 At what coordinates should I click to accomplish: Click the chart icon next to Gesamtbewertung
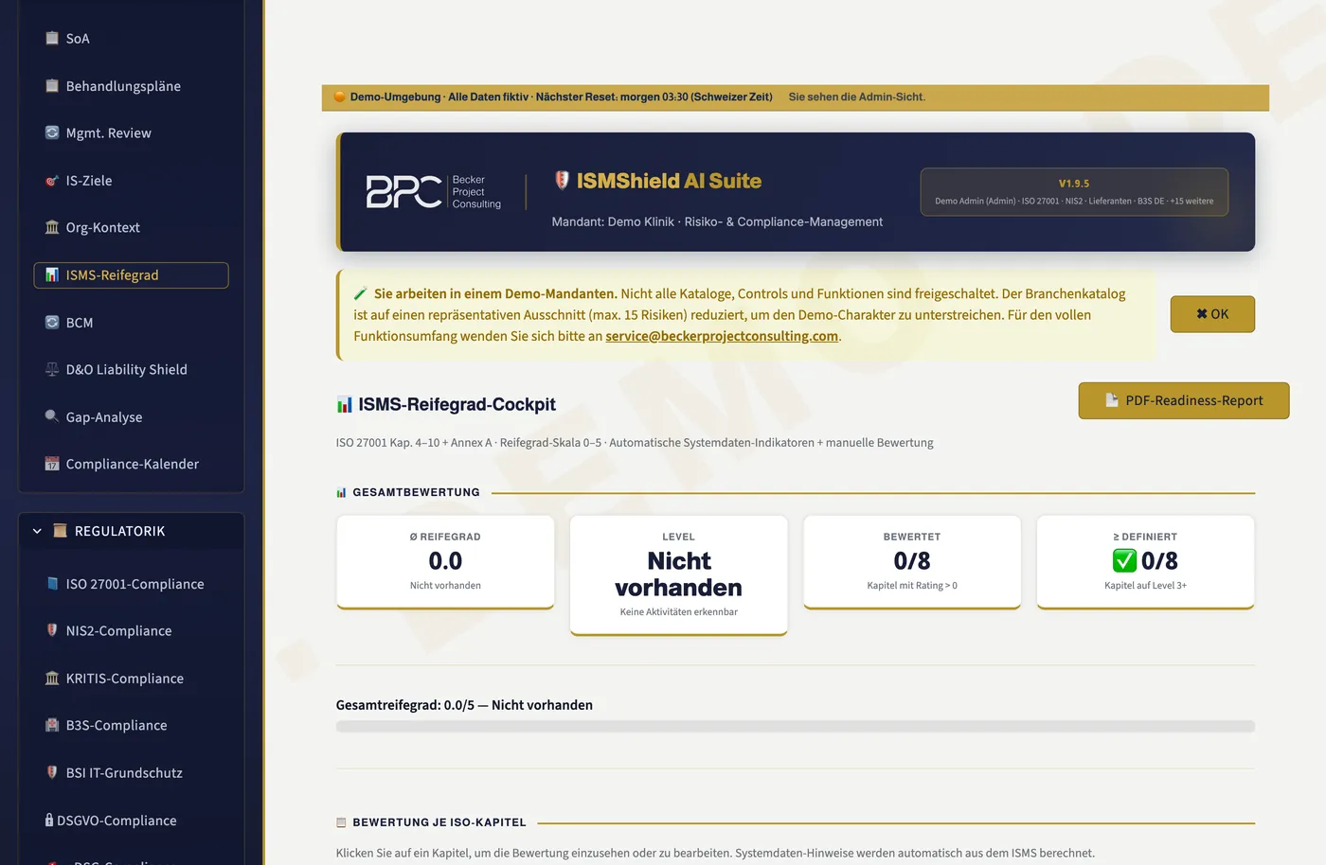click(x=342, y=492)
